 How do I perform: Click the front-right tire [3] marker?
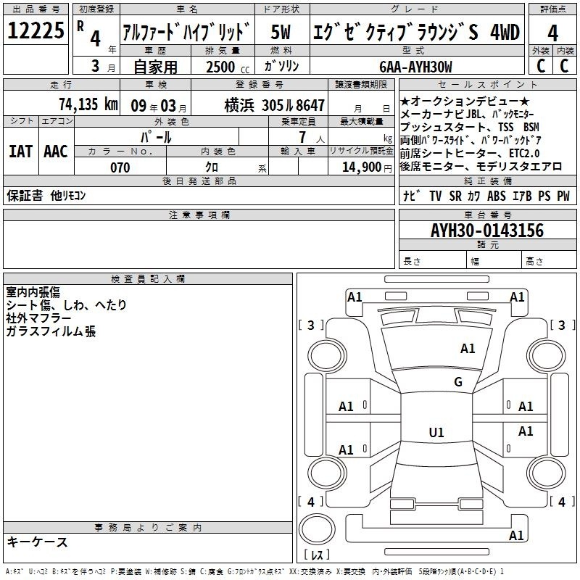click(x=560, y=326)
